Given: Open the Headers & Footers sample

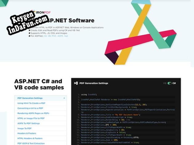Looking at the screenshot, I should [x=41, y=133].
